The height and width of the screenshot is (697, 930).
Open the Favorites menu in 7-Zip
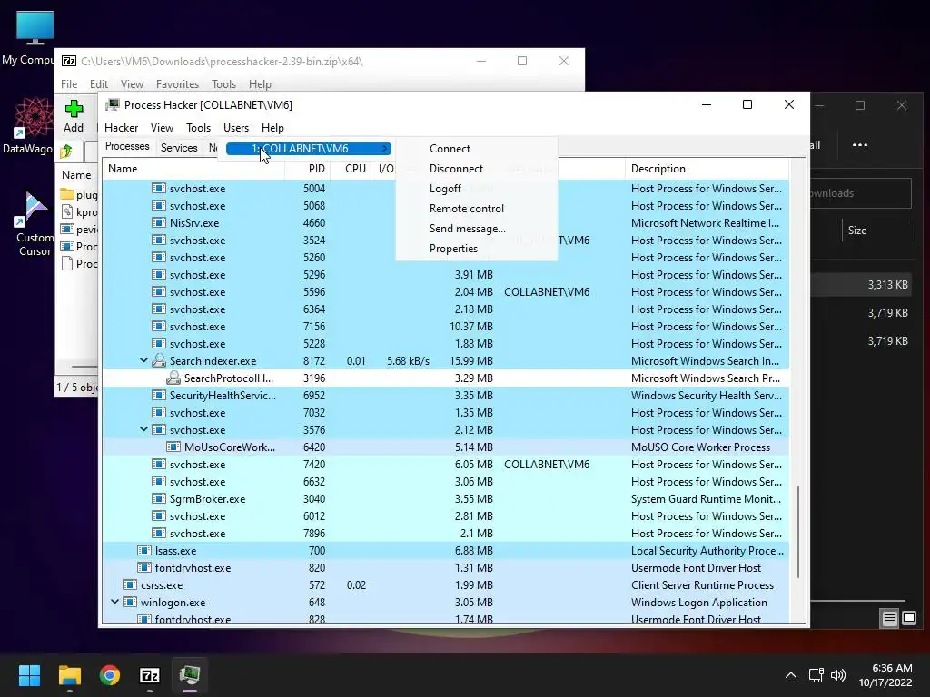177,84
